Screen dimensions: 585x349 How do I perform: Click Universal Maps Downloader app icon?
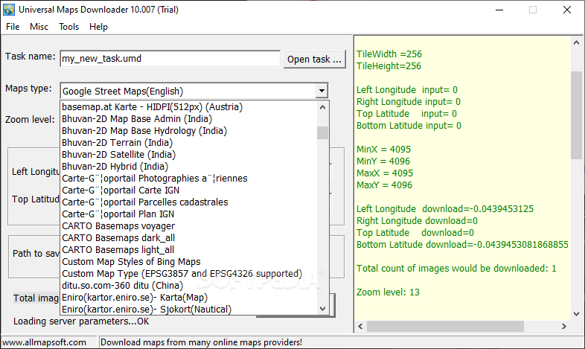[x=9, y=10]
